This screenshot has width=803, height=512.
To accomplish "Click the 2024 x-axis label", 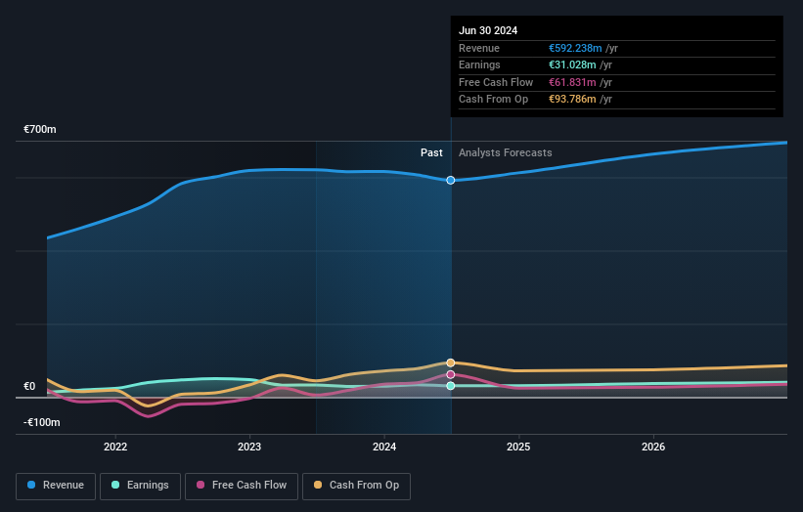I will (x=384, y=447).
